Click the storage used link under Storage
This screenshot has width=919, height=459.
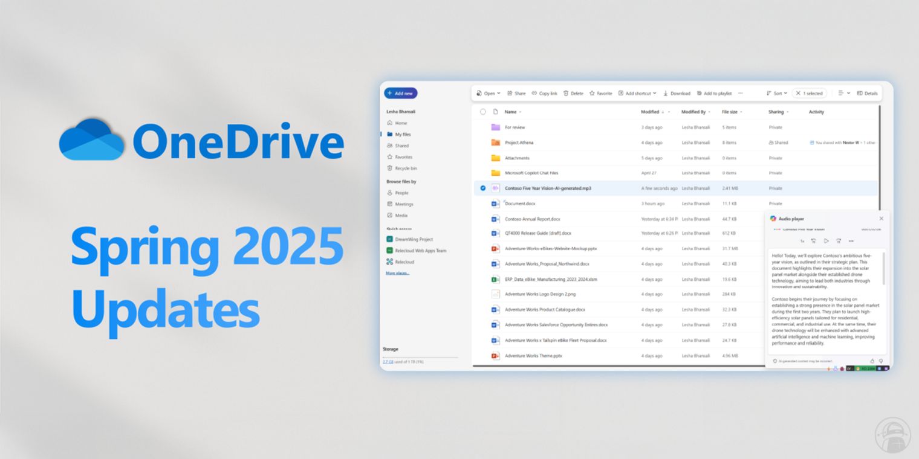[388, 361]
